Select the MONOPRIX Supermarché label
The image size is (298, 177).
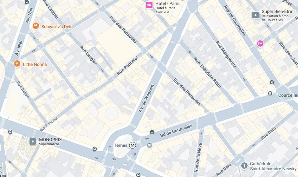coord(50,142)
